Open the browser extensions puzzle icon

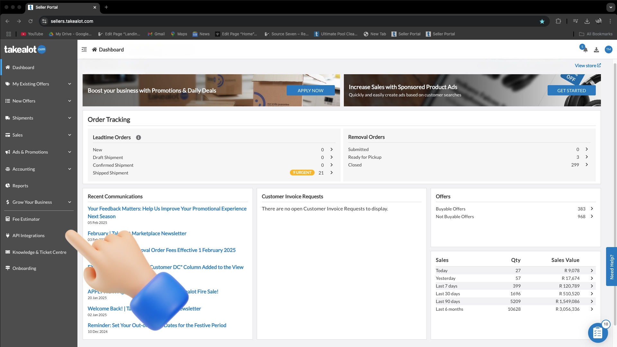(x=558, y=21)
